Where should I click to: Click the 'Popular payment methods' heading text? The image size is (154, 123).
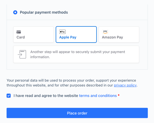[x=44, y=12]
